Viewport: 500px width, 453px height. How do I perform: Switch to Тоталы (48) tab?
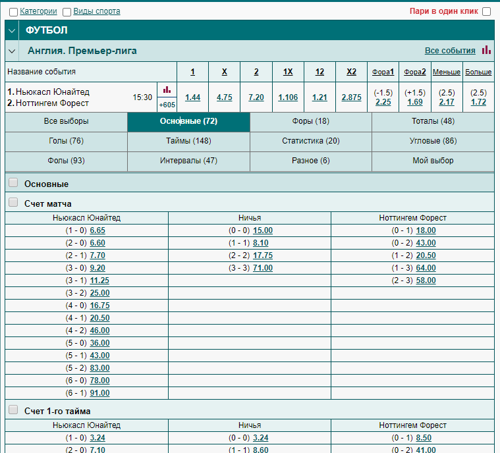click(x=433, y=121)
